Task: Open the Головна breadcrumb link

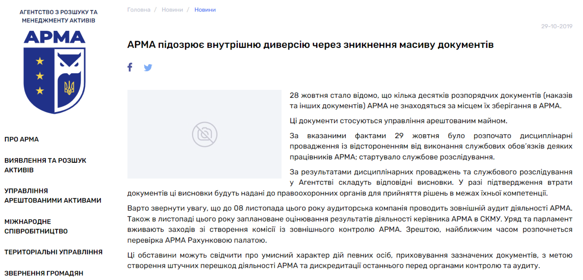Action: (x=139, y=9)
